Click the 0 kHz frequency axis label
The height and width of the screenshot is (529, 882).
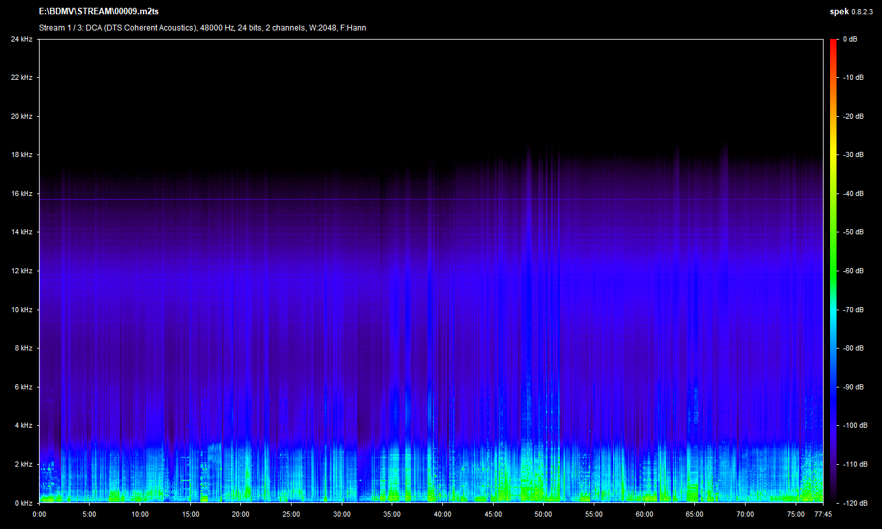coord(23,503)
